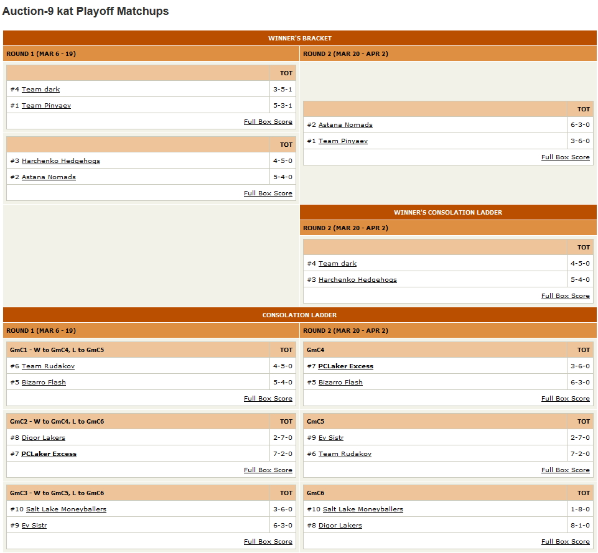Open Team Rudakov link in GmC5

point(345,454)
